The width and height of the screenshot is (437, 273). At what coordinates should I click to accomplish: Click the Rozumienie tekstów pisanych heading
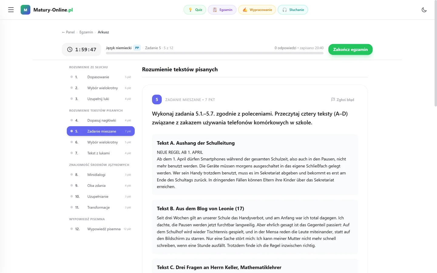point(180,69)
